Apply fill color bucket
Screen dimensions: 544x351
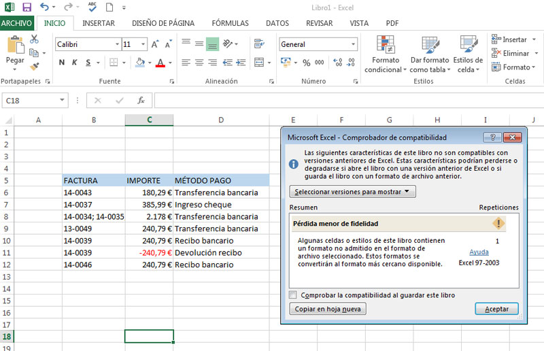(140, 63)
